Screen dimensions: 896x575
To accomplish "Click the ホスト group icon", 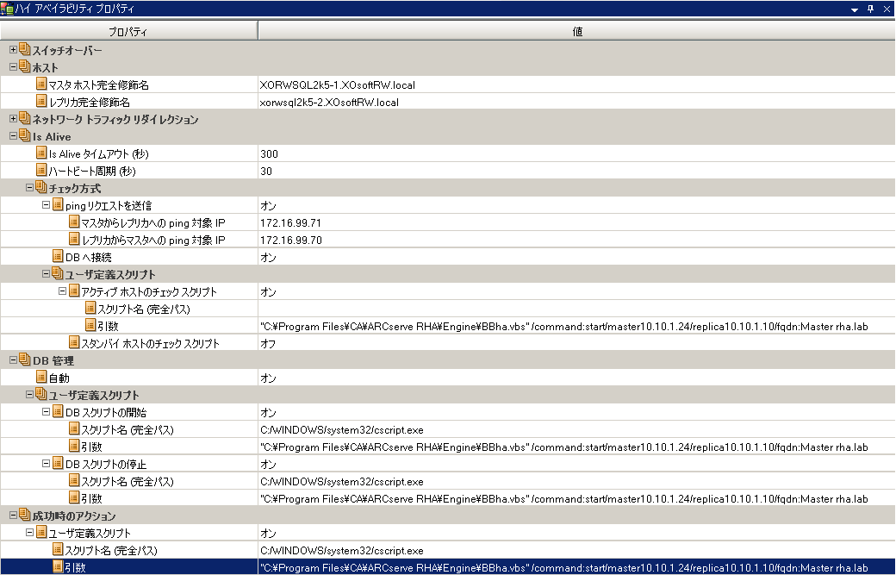I will (25, 66).
